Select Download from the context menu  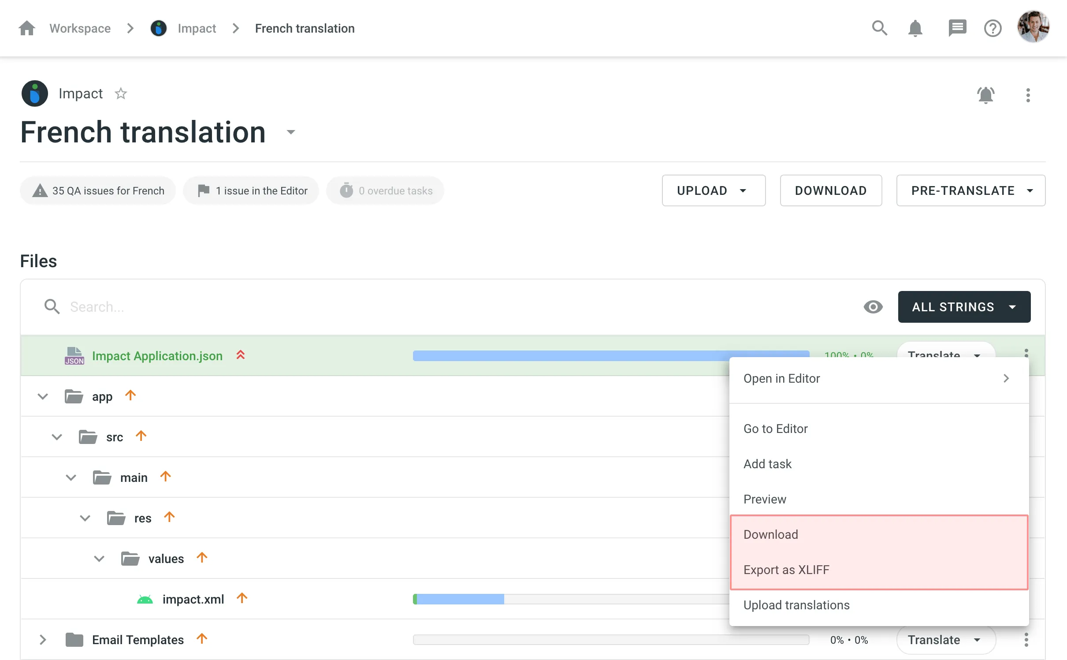770,534
